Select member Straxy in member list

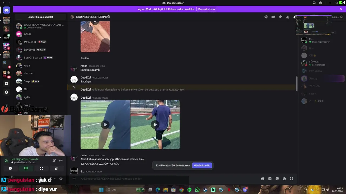click(323, 78)
